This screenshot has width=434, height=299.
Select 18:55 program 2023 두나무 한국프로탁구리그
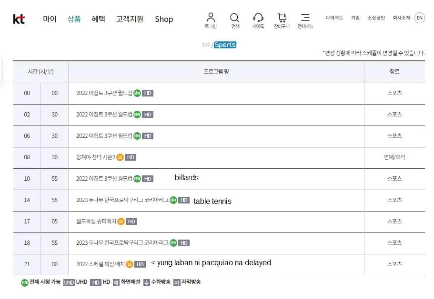122,243
